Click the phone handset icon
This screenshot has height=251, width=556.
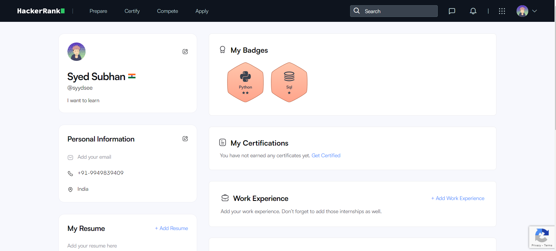coord(70,174)
